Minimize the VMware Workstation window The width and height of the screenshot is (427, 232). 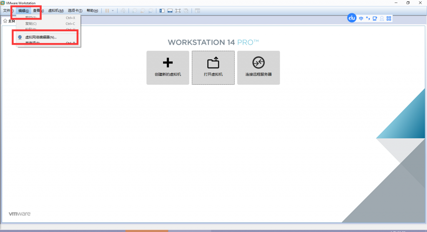pos(396,3)
